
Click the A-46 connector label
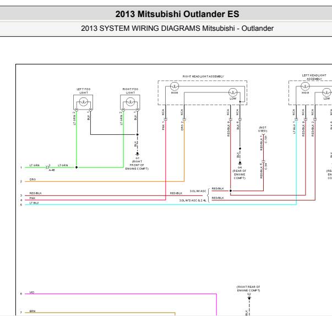pos(52,170)
